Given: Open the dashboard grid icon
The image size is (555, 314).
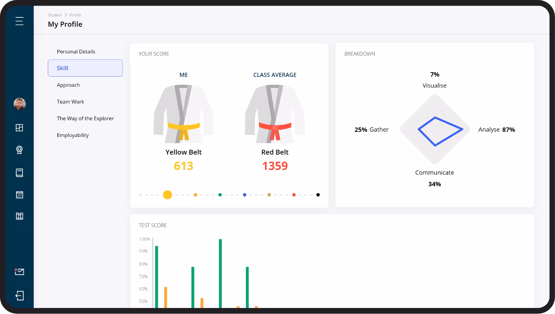Looking at the screenshot, I should (19, 128).
